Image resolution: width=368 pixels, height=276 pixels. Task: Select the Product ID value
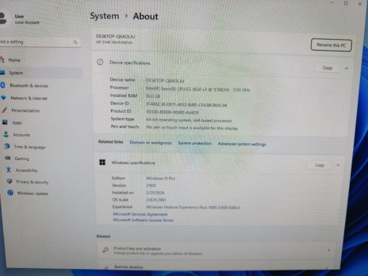click(172, 112)
